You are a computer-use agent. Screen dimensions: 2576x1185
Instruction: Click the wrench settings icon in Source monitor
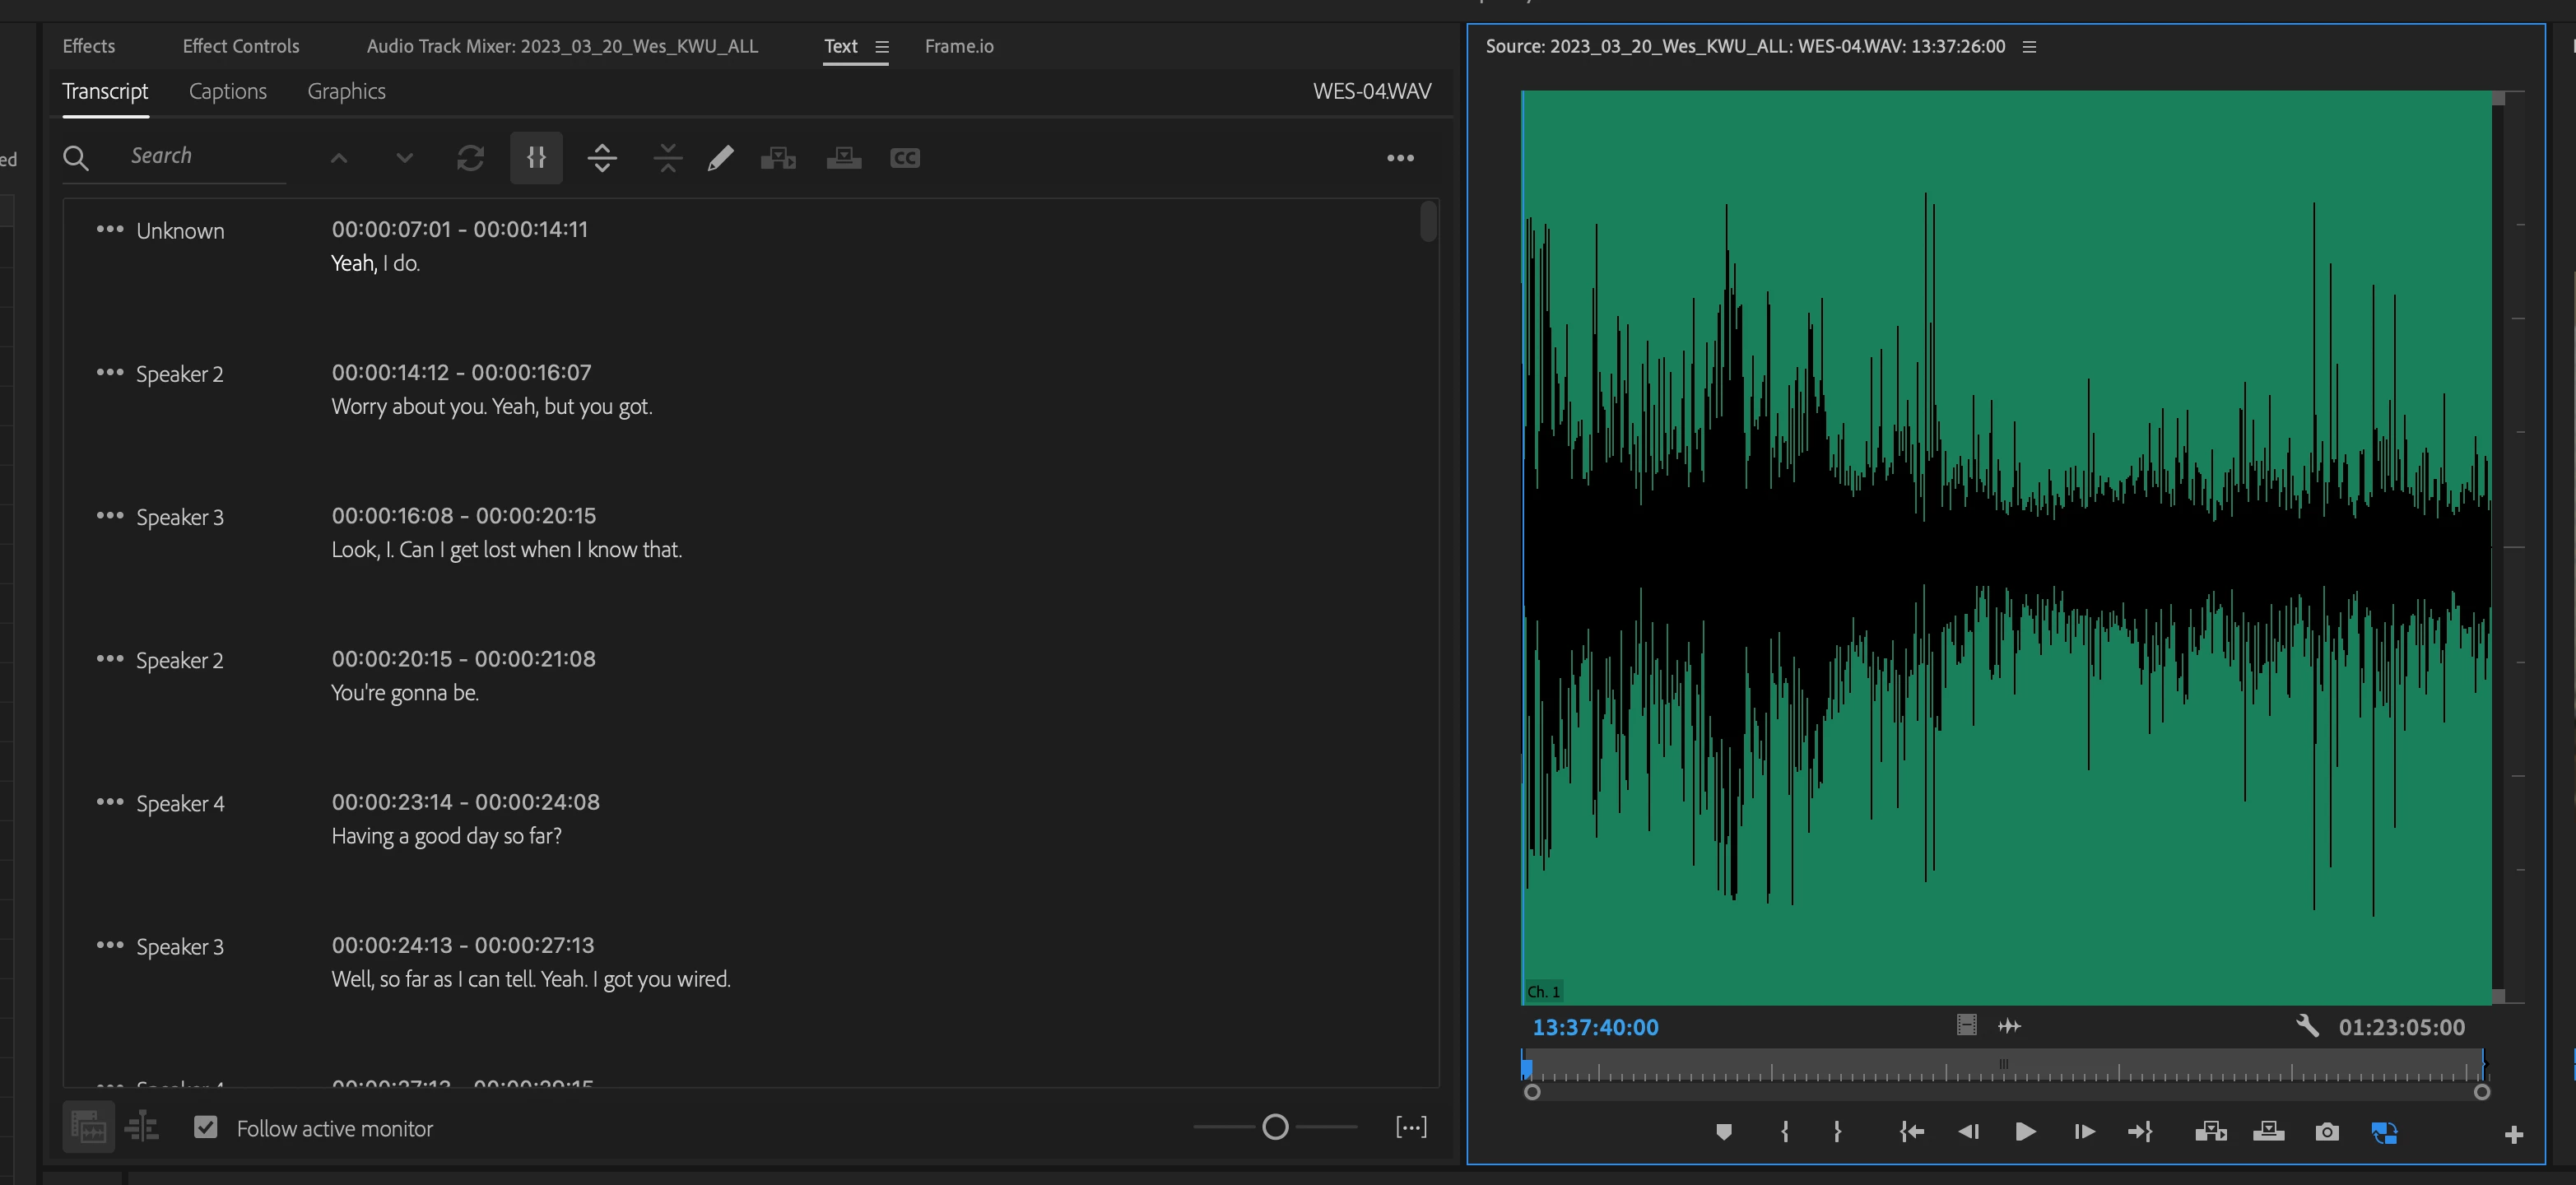click(2307, 1026)
